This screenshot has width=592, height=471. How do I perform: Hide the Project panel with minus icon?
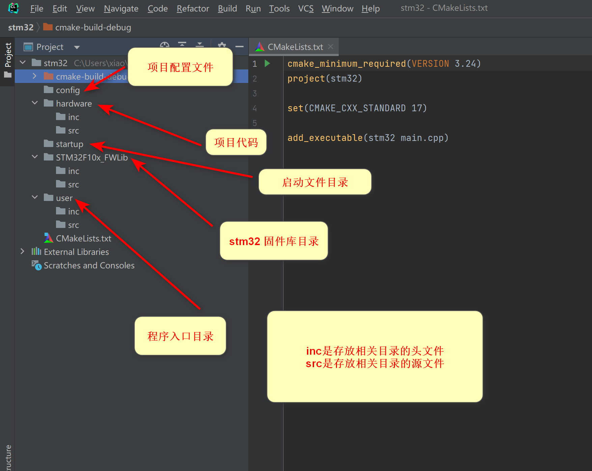[239, 47]
